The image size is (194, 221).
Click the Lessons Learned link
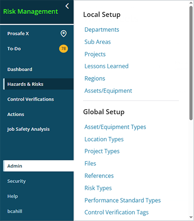(x=106, y=66)
